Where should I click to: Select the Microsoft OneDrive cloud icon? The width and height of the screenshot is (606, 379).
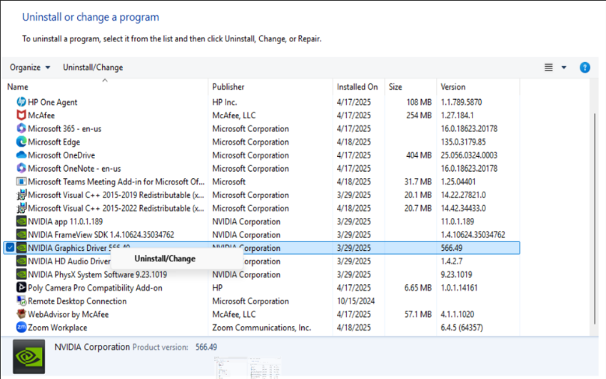tap(21, 155)
